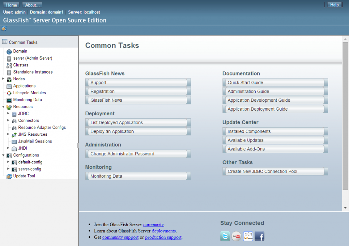Click the Monitoring Data tree icon

pyautogui.click(x=9, y=100)
